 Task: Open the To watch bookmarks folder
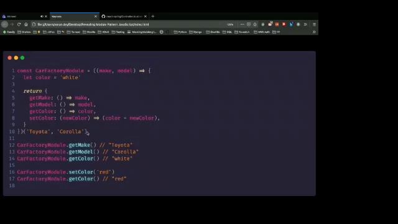242,32
